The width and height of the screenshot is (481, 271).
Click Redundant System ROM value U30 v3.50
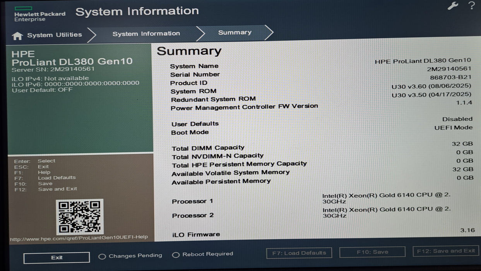point(431,94)
